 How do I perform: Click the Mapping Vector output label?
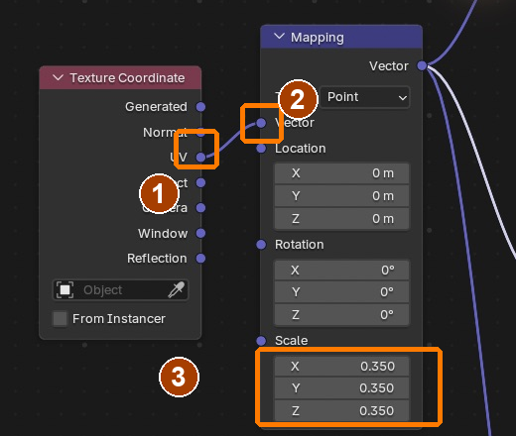point(389,66)
